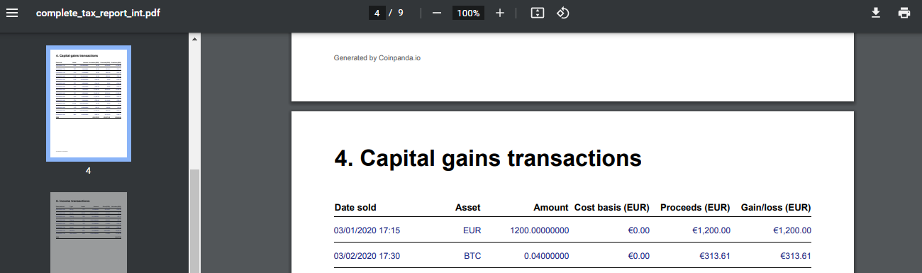Toggle the sidebar hamburger menu
This screenshot has height=273, width=922.
[x=12, y=13]
